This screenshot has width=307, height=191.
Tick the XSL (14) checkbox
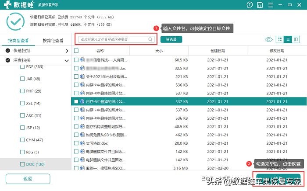(22, 103)
